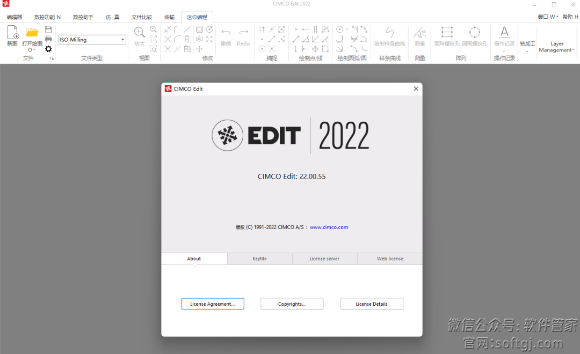Create a new drawing with 新图 icon

[x=13, y=33]
